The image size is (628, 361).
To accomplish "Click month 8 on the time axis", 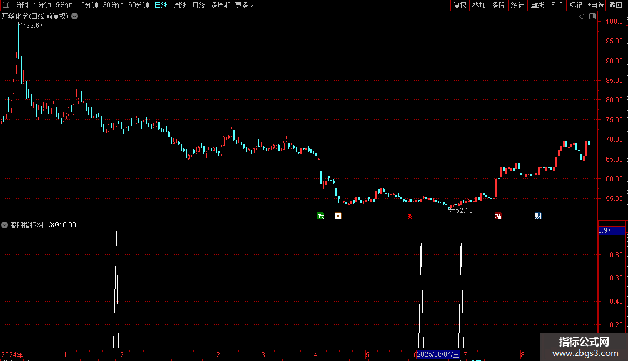I will [522, 354].
